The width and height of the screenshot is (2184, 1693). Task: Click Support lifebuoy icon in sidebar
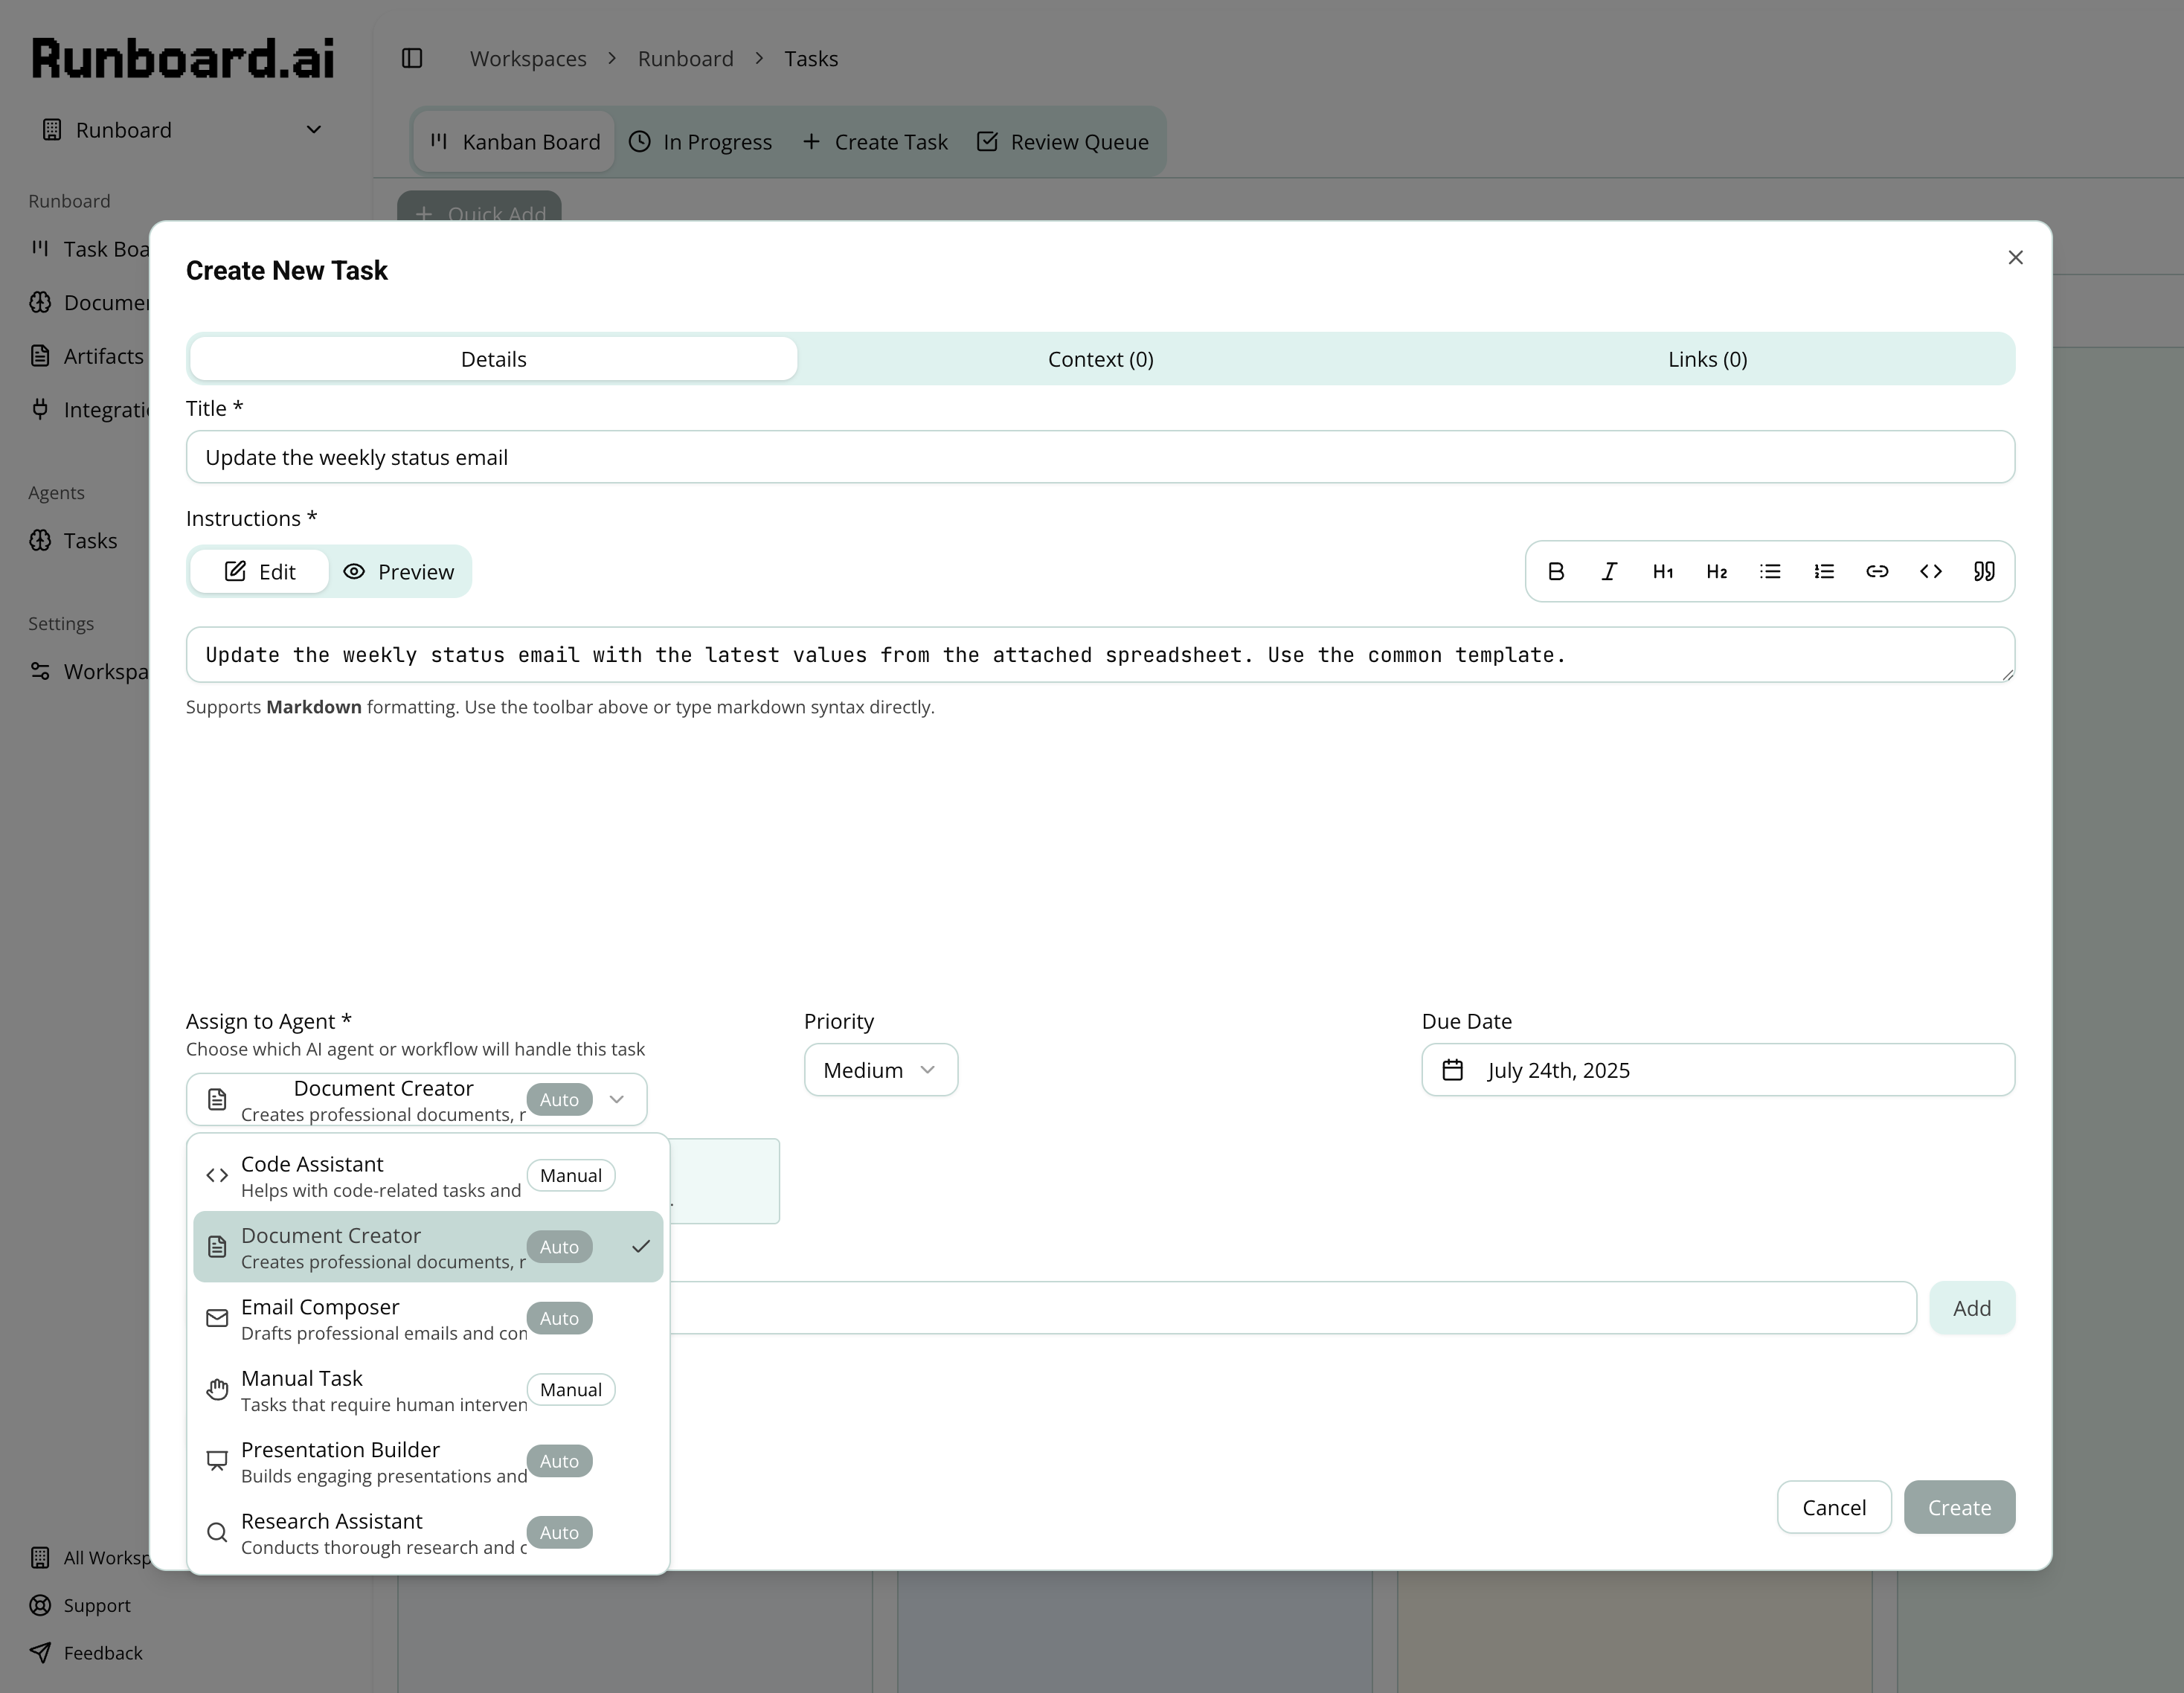tap(40, 1605)
